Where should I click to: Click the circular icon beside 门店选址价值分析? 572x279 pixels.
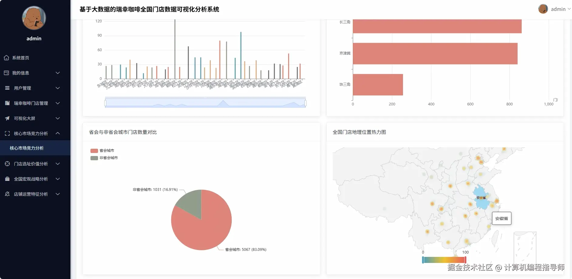[x=7, y=164]
